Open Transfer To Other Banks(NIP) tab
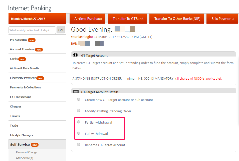 [177, 19]
